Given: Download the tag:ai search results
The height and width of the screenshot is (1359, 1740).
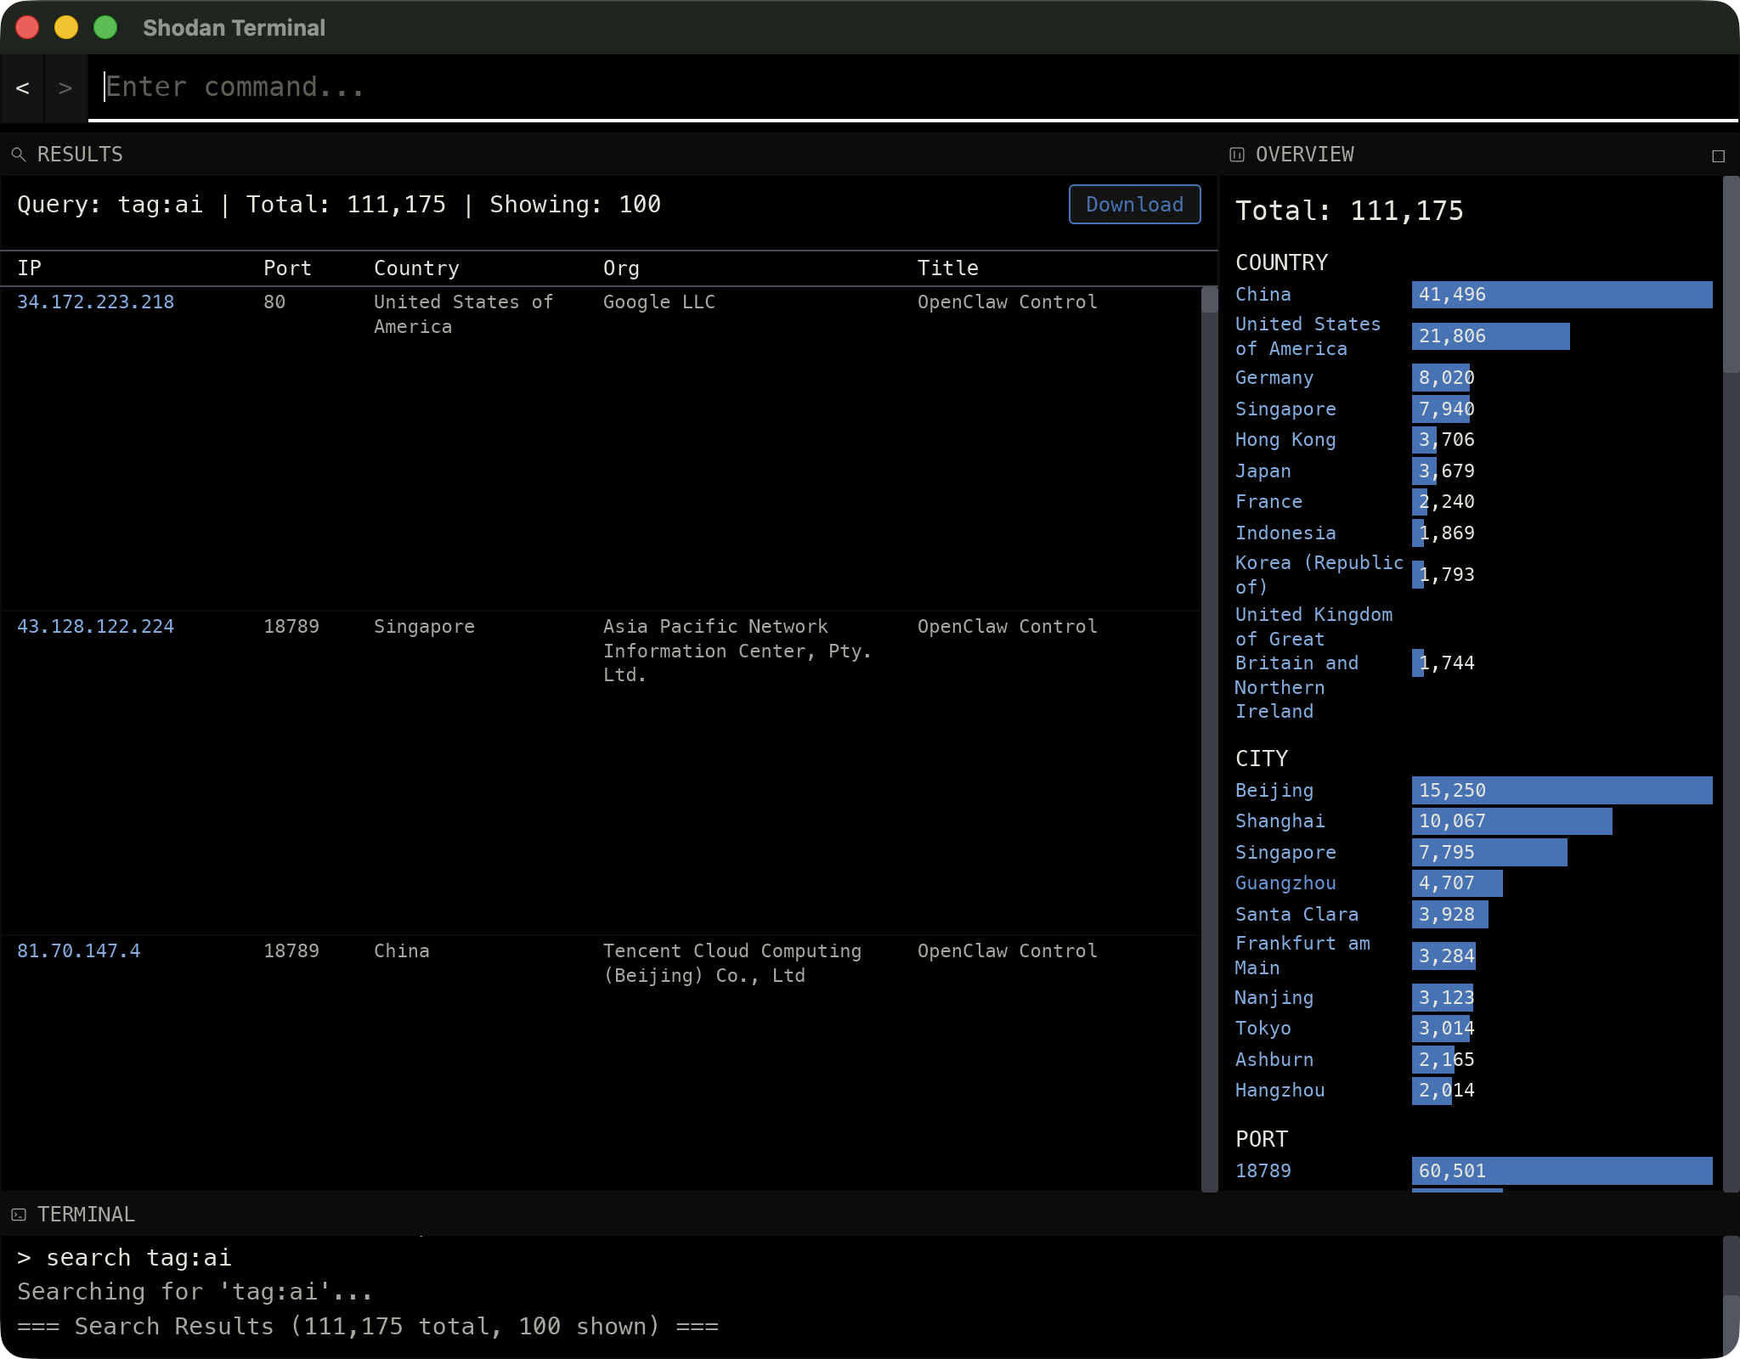Looking at the screenshot, I should 1134,205.
